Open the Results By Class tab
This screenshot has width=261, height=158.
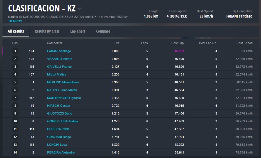[47, 31]
